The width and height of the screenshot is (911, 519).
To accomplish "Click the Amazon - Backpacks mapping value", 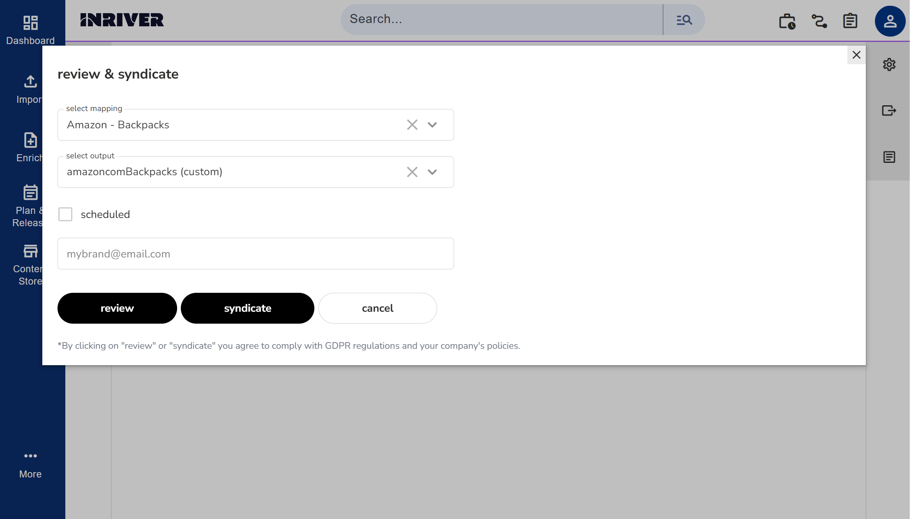I will coord(118,125).
